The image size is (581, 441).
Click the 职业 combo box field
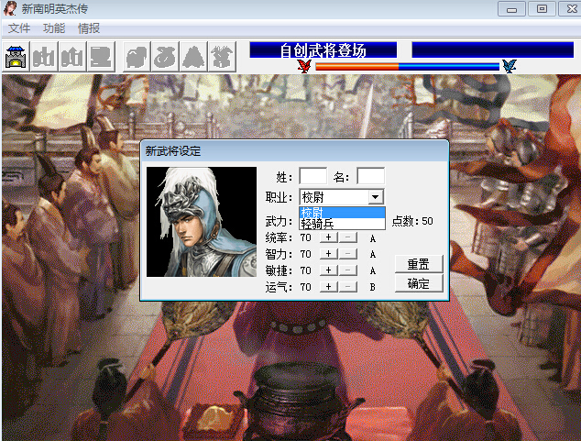tap(341, 197)
